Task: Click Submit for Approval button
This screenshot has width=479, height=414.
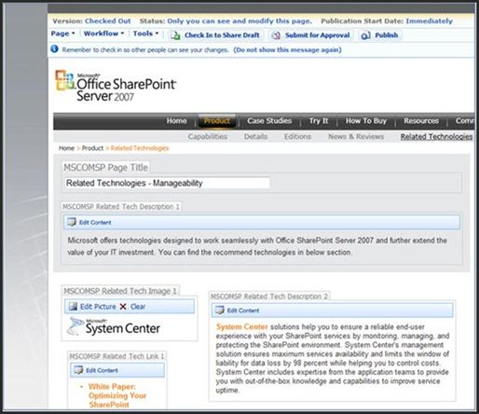Action: [311, 35]
